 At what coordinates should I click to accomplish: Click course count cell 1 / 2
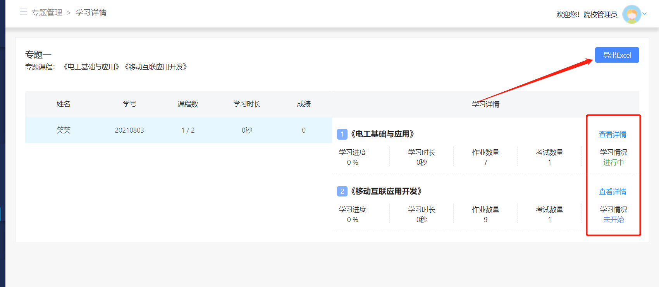[x=188, y=130]
